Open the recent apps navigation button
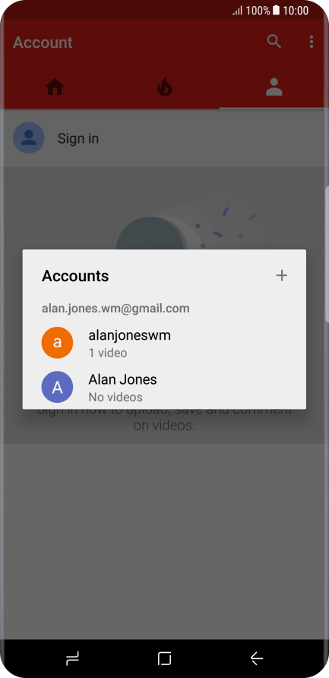 point(72,658)
